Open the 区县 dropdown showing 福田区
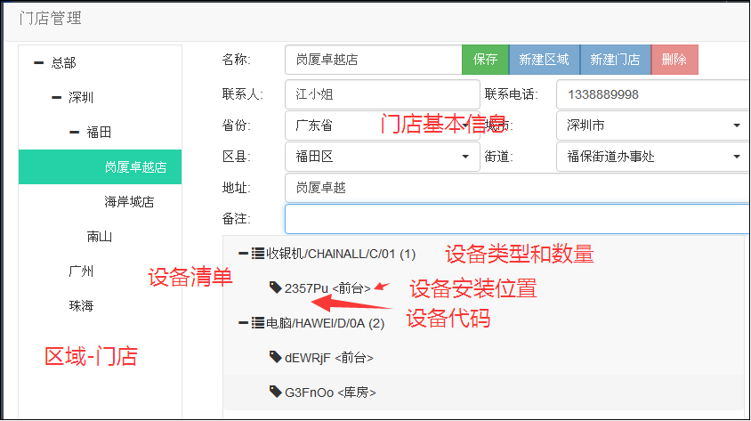751x421 pixels. pyautogui.click(x=383, y=157)
